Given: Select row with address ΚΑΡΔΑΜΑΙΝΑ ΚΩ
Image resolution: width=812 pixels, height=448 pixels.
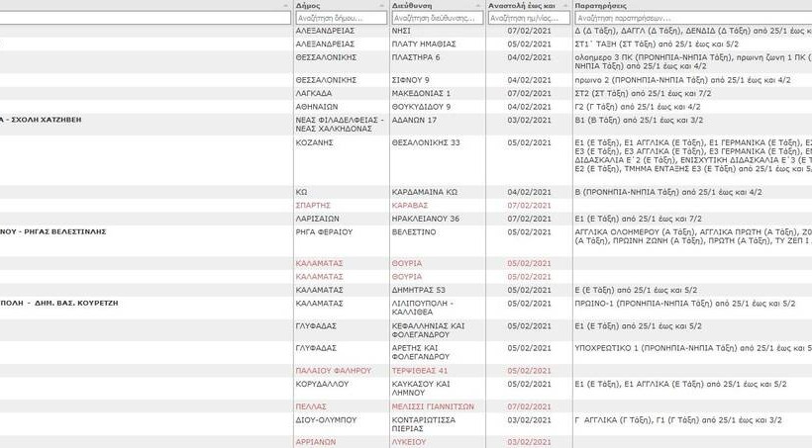Looking at the screenshot, I should [424, 191].
